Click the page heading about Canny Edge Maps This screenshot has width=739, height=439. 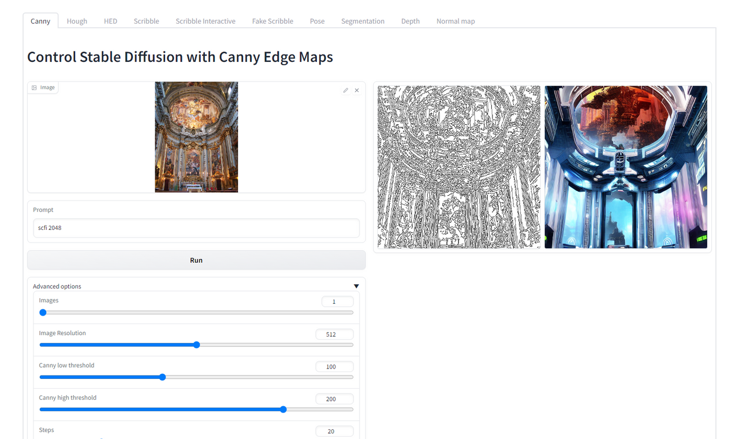[180, 57]
